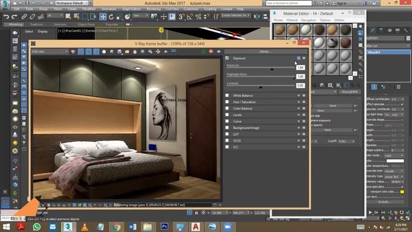Click the Undo arrow in main toolbar
The width and height of the screenshot is (412, 232).
(6, 17)
